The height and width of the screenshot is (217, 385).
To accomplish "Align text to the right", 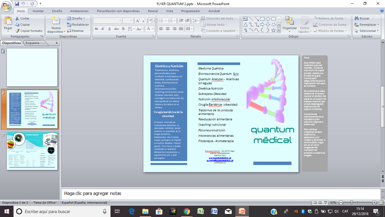I will [174, 29].
